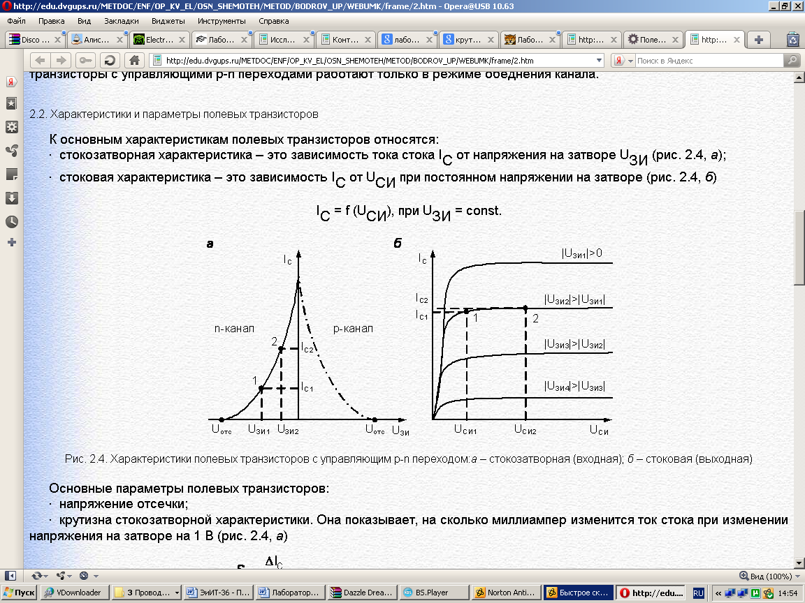Screen dimensions: 805x603
Task: Click the system clock 14:54
Action: [x=788, y=593]
